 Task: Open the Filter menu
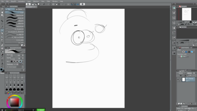pyautogui.click(x=48, y=1)
